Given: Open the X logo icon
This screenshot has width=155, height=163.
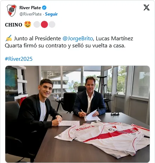Looking at the screenshot, I should 147,7.
